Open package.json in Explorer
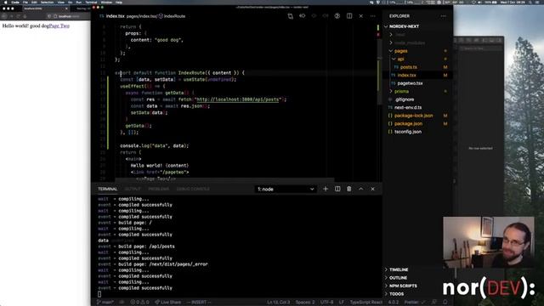 408,123
